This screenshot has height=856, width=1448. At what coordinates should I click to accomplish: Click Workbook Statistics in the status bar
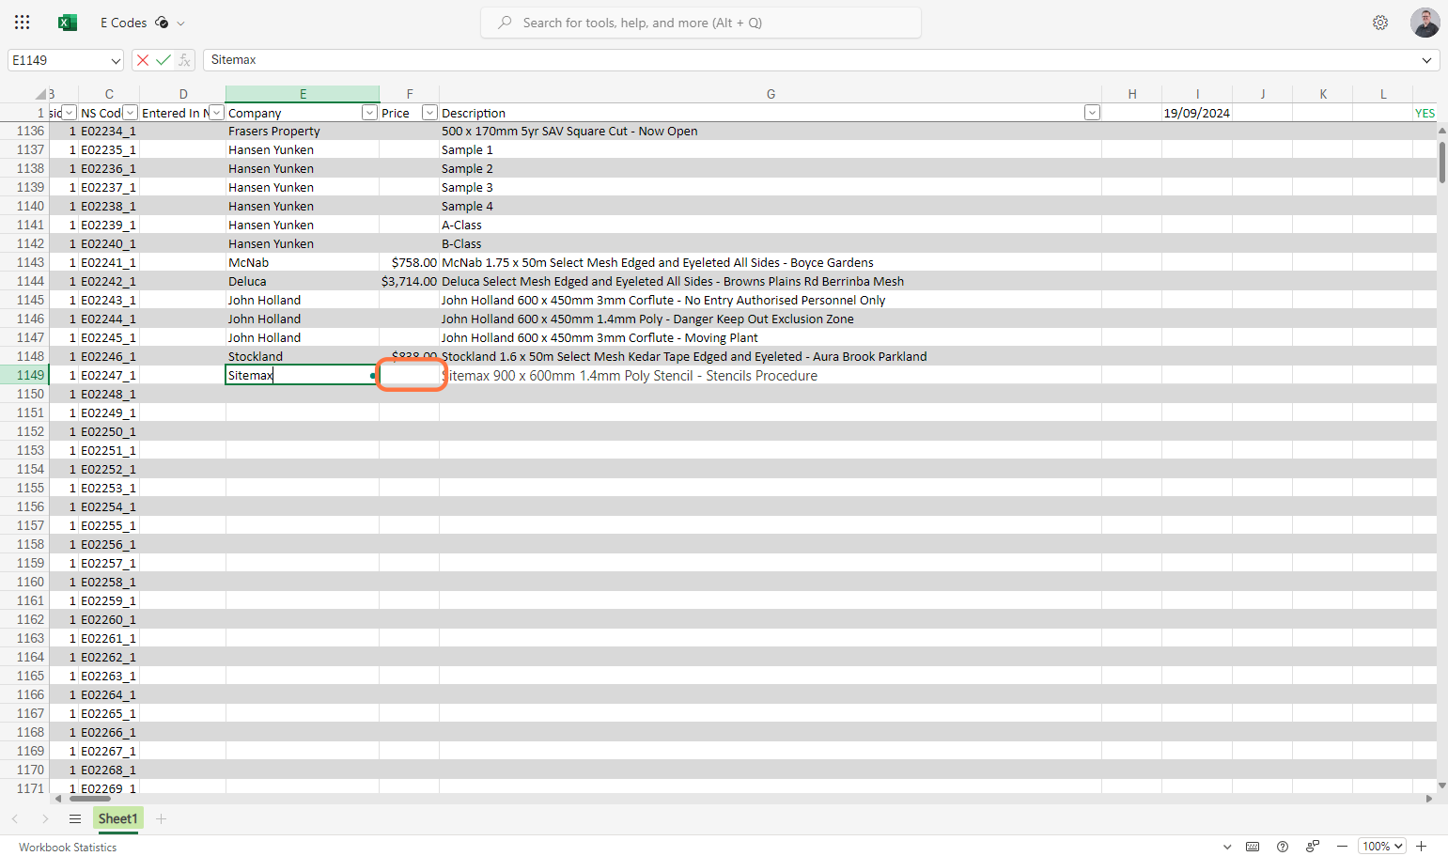point(68,848)
